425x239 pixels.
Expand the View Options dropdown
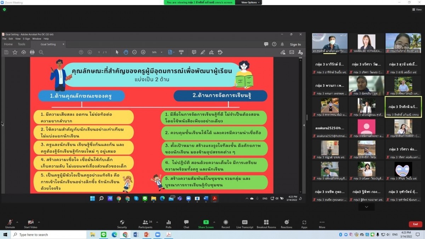pos(250,2)
